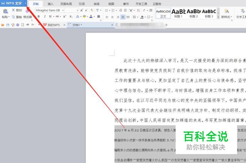This screenshot has height=163, width=246.
Task: Close the 文档1 document tab
Action: coord(112,25)
